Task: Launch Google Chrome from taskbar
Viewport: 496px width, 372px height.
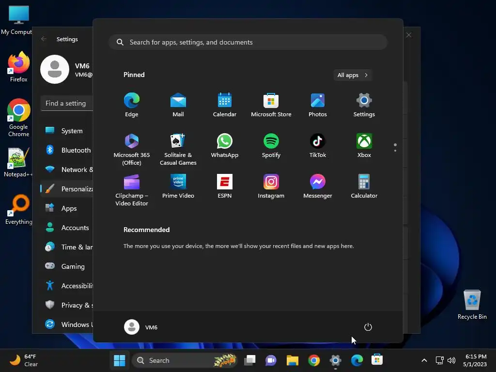Action: tap(314, 360)
